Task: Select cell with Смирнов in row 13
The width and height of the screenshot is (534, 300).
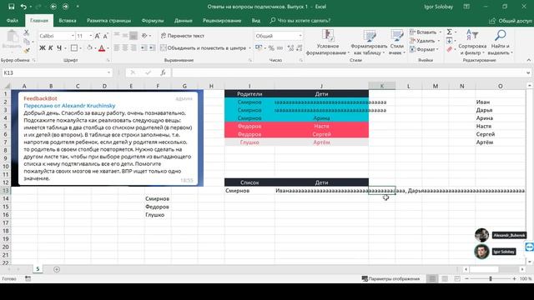Action: [249, 191]
